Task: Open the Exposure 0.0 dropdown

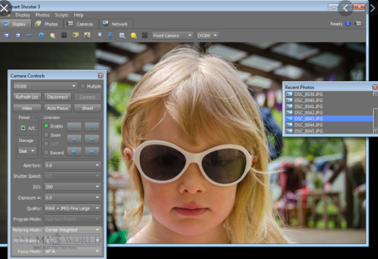Action: [x=72, y=197]
